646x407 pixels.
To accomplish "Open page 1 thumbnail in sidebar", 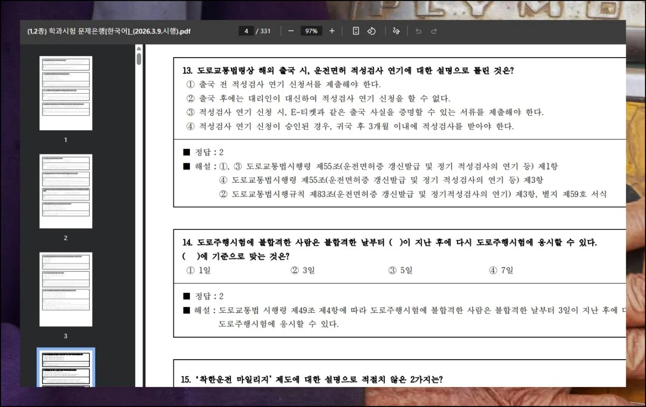I will [66, 93].
